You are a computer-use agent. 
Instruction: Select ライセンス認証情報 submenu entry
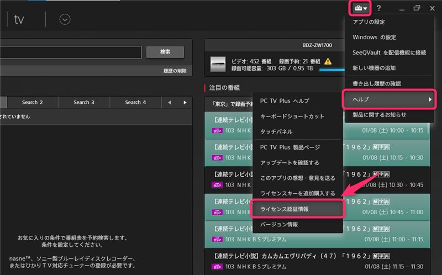click(x=298, y=209)
